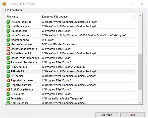Image resolution: width=148 pixels, height=118 pixels.
Task: Click the Display File Location app icon
Action: [4, 4]
